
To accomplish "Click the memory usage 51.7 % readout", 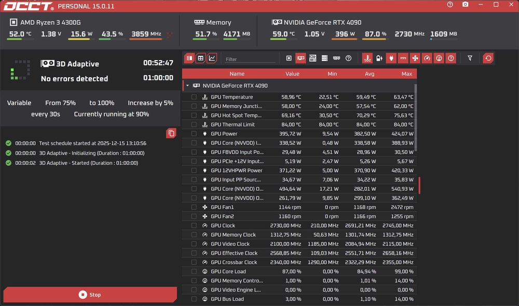I will 206,34.
